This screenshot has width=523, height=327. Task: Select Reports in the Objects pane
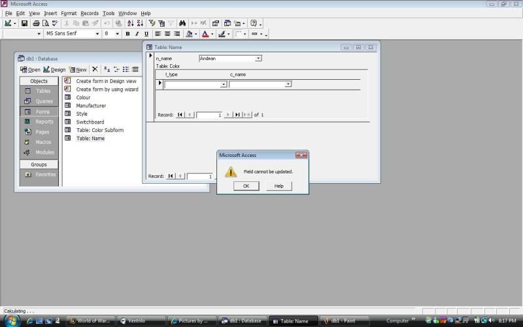39,122
